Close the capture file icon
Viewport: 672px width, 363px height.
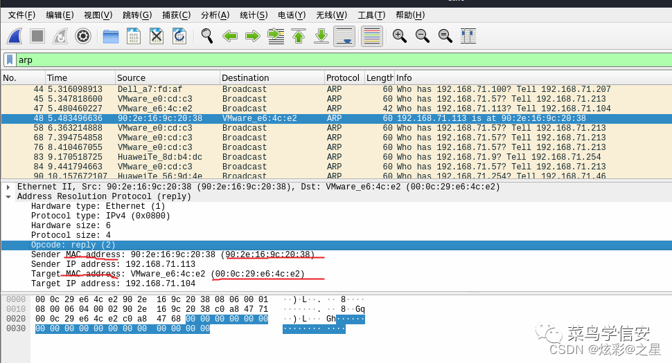click(157, 36)
